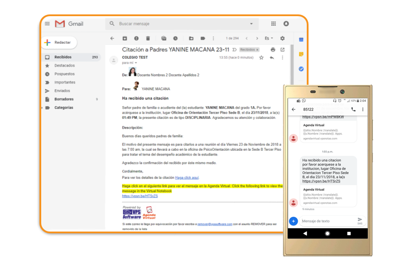Open the Google account avatar
The height and width of the screenshot is (270, 408).
pyautogui.click(x=286, y=24)
